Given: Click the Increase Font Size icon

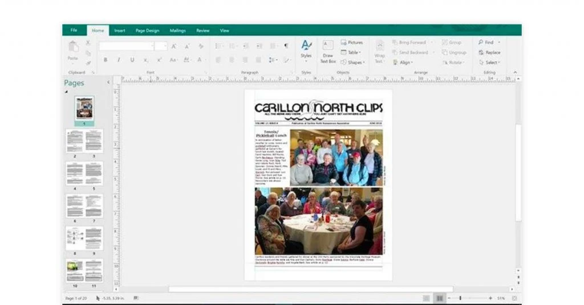Looking at the screenshot, I should pyautogui.click(x=173, y=47).
